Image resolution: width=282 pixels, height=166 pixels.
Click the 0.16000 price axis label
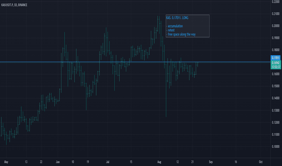coord(276,74)
